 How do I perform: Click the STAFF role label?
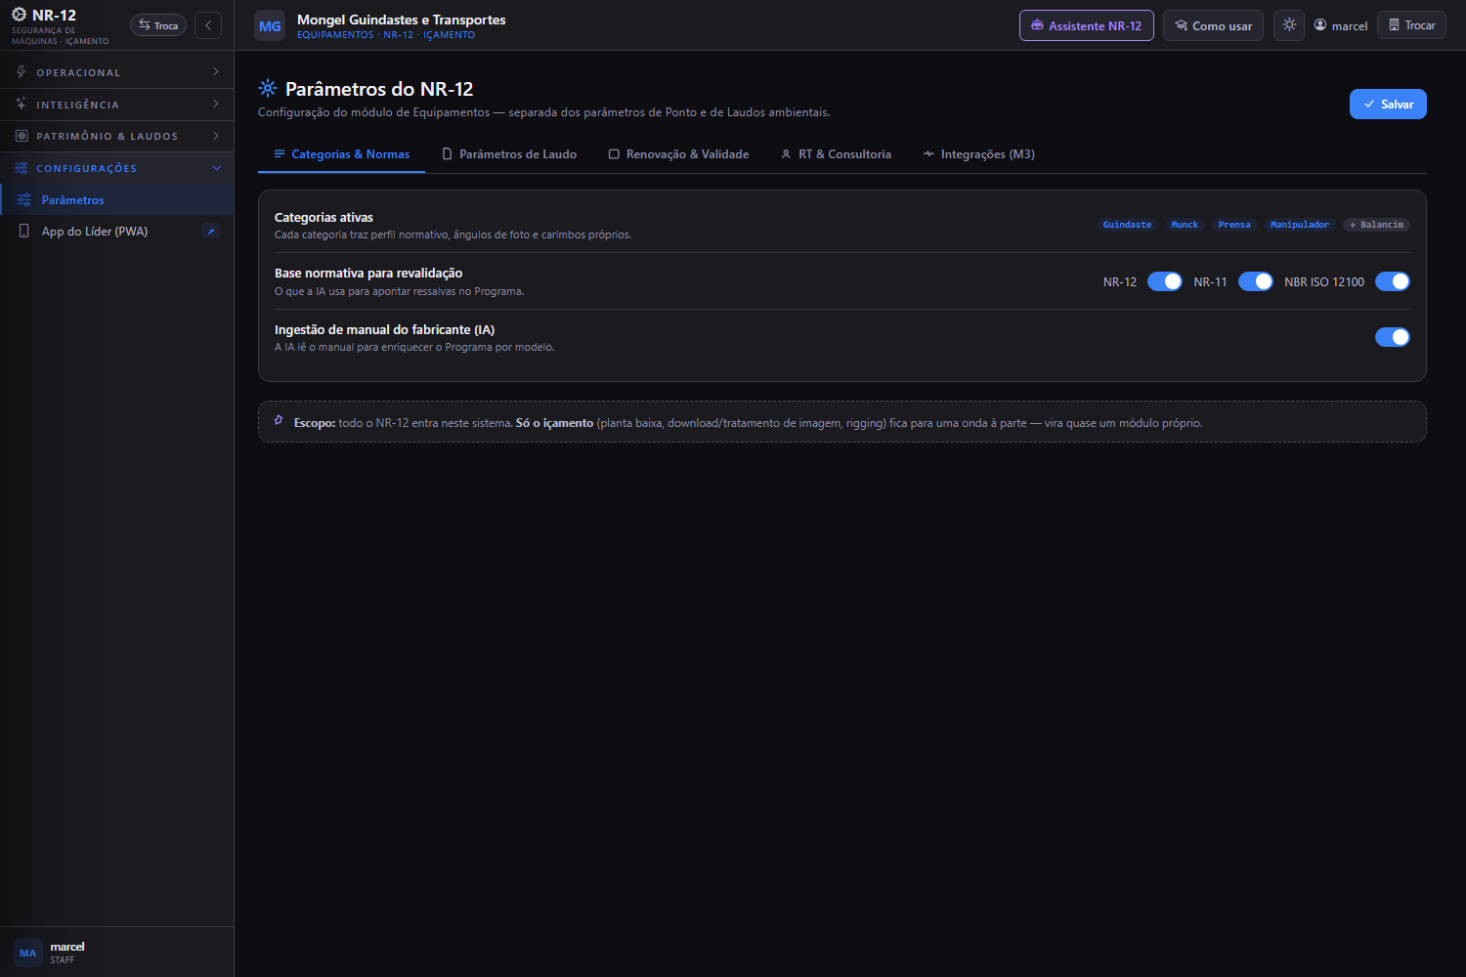coord(63,960)
